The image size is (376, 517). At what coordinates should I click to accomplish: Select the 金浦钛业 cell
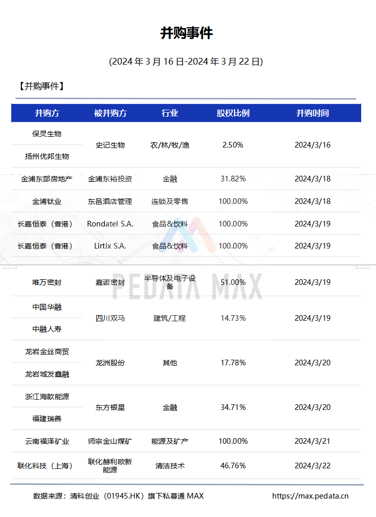pos(47,201)
